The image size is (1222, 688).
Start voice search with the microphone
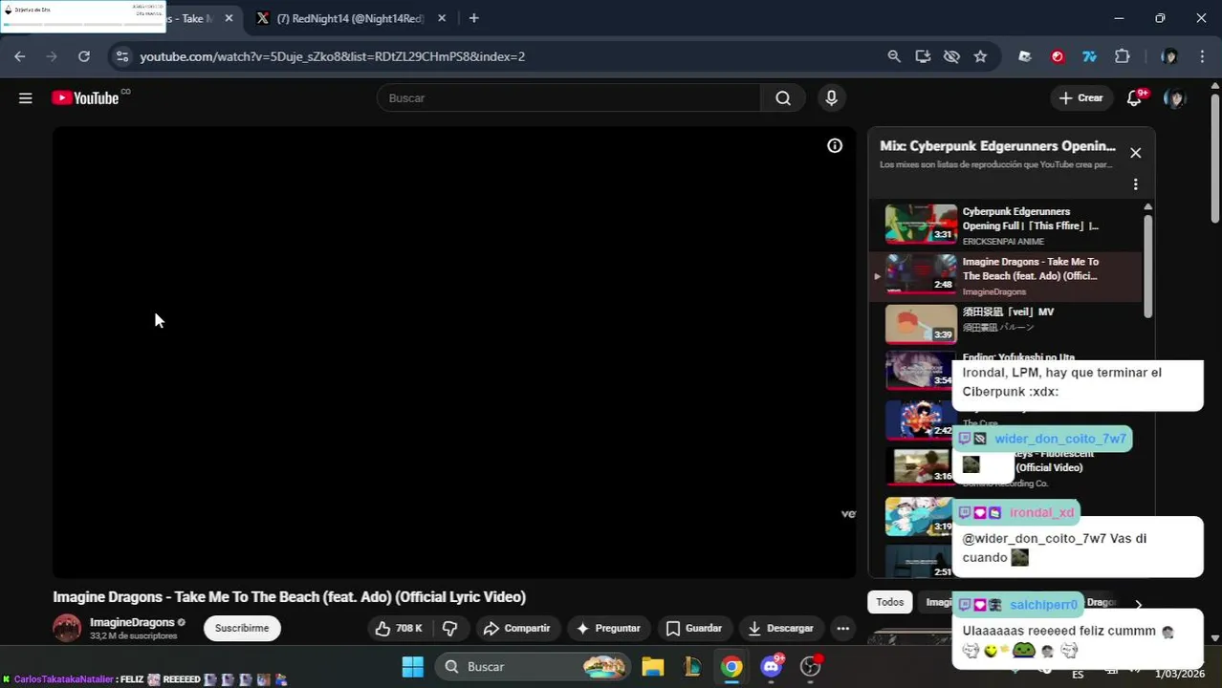pos(831,97)
